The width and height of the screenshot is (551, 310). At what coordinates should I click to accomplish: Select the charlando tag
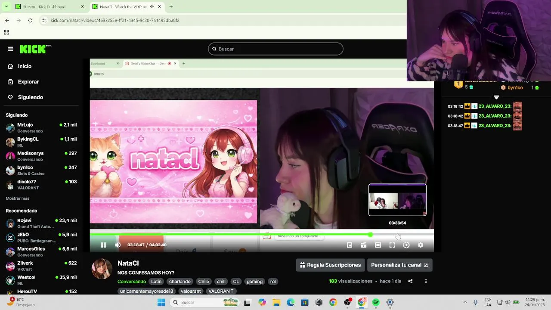coord(180,282)
